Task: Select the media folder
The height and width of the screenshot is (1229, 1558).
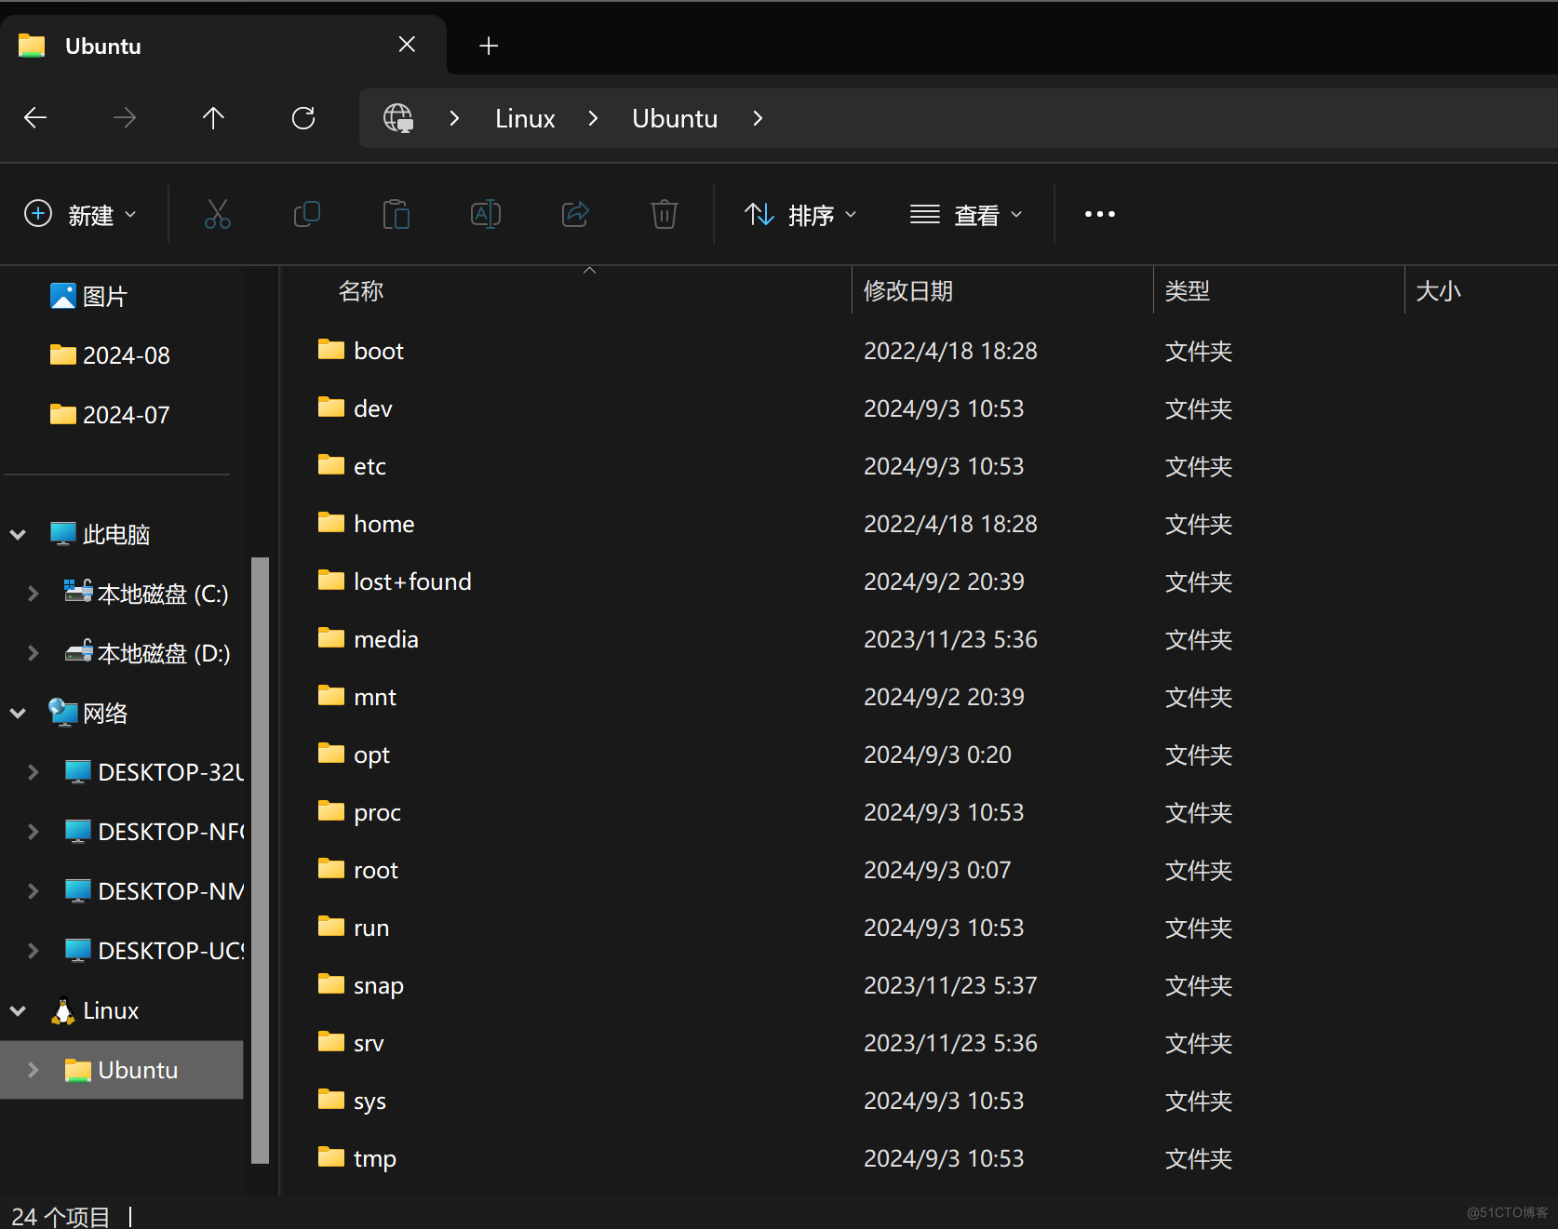Action: coord(368,639)
